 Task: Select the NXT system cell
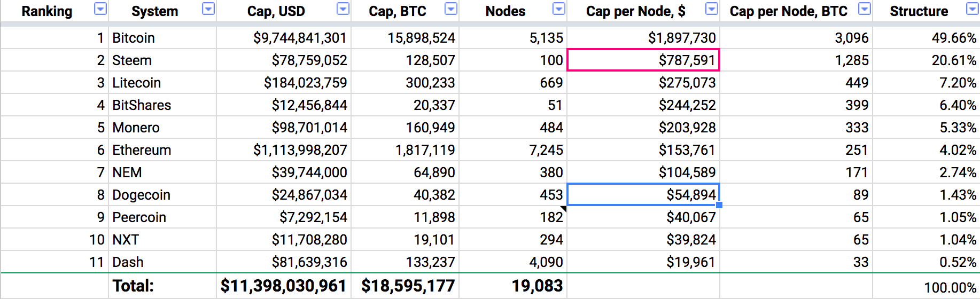pyautogui.click(x=162, y=240)
